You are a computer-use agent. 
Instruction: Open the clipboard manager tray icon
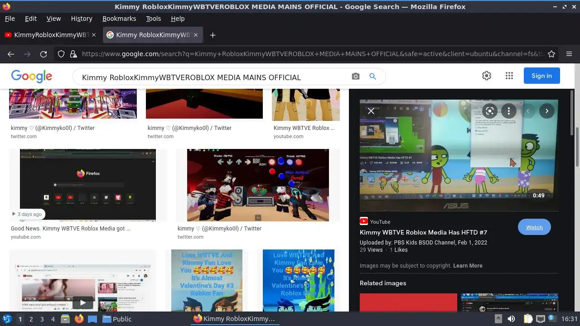click(x=528, y=319)
